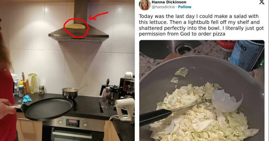Click the knife handle in the salad bowl
This screenshot has width=269, height=141.
coord(156,117)
